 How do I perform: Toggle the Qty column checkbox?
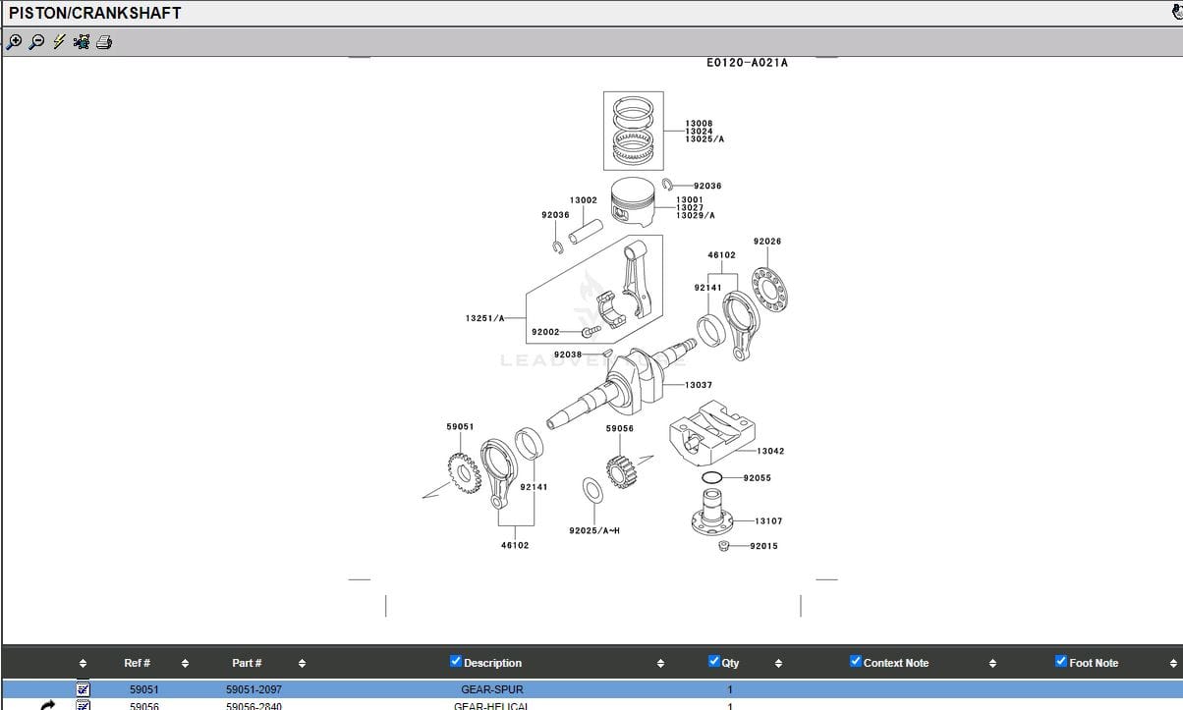(714, 662)
